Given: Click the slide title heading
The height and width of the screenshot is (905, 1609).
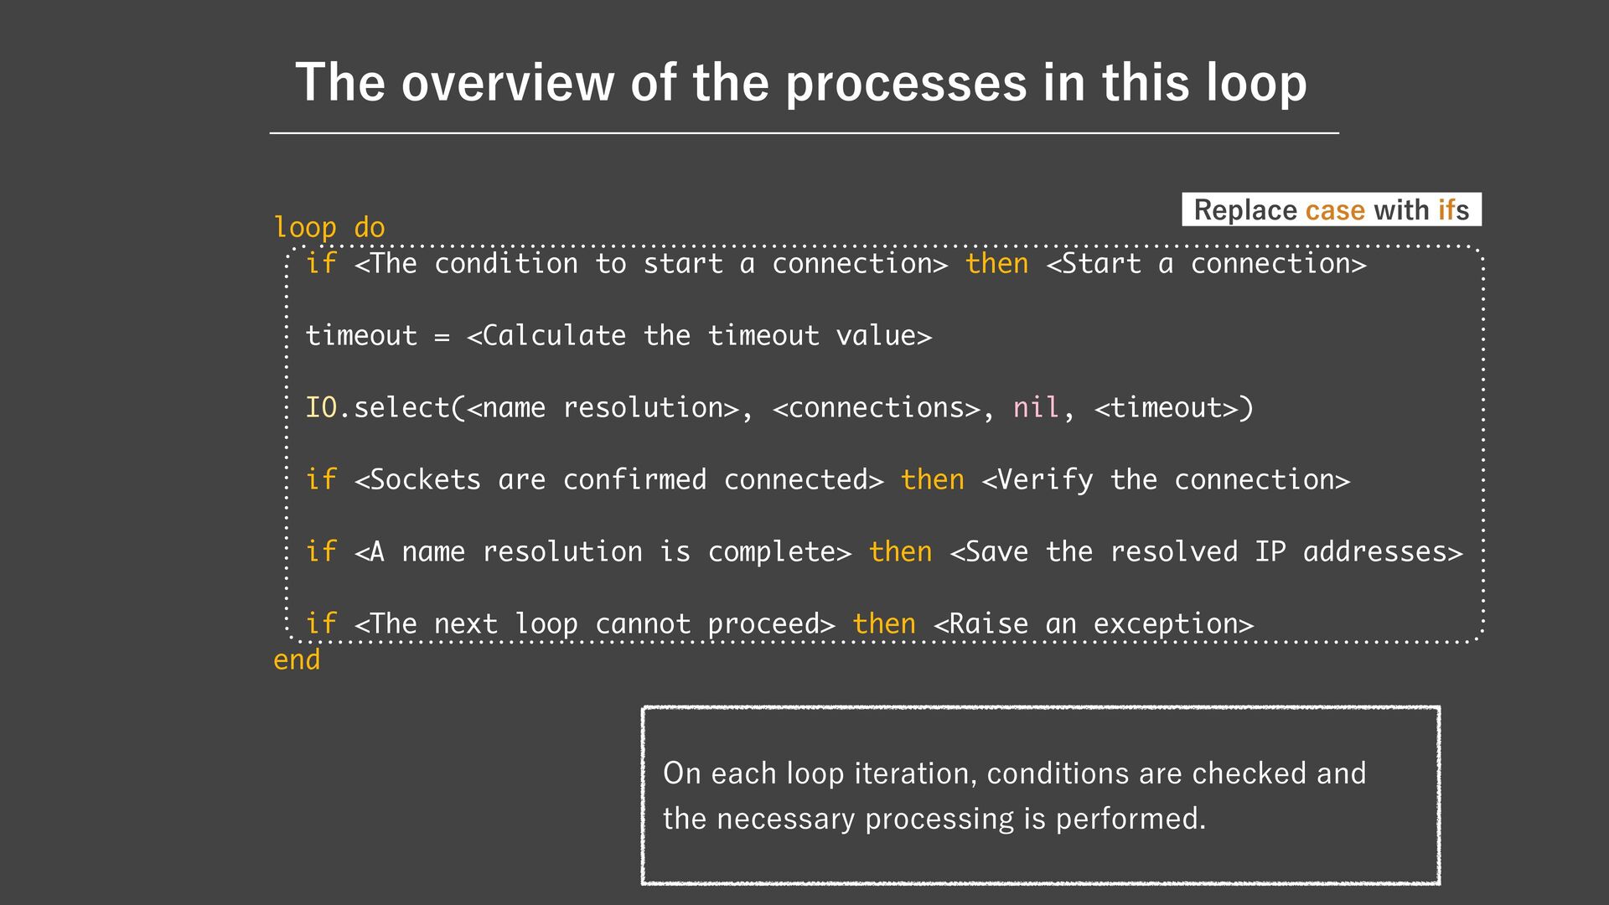Looking at the screenshot, I should [x=800, y=82].
